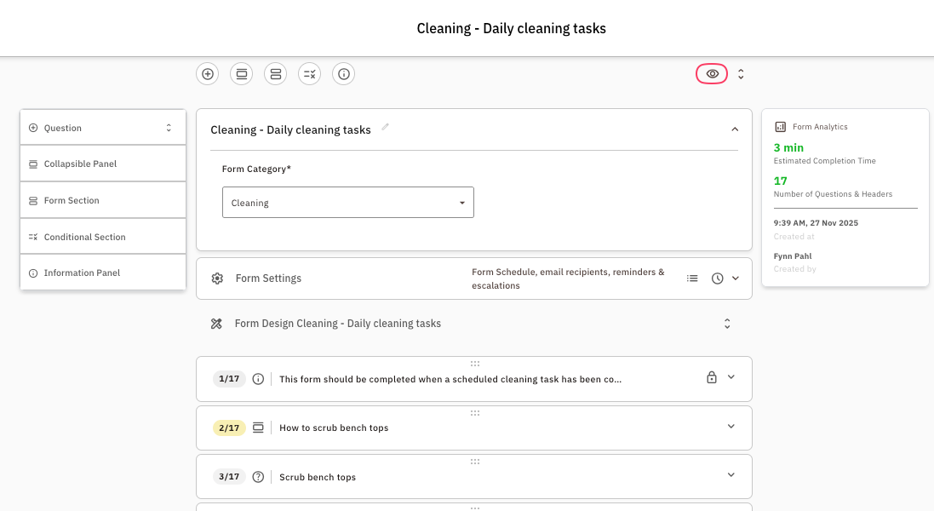This screenshot has width=934, height=511.
Task: Expand item 1/17 with its chevron
Action: click(x=731, y=377)
